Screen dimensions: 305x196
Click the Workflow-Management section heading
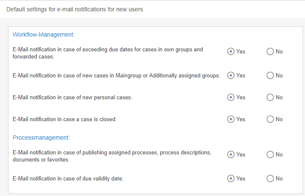click(x=44, y=34)
